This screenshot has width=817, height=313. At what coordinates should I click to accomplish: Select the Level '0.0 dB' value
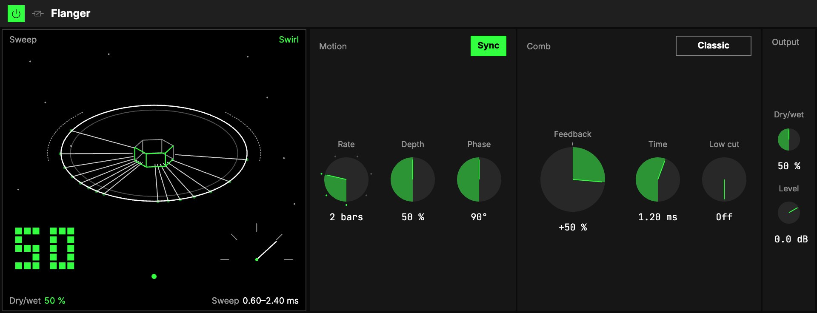pyautogui.click(x=791, y=239)
